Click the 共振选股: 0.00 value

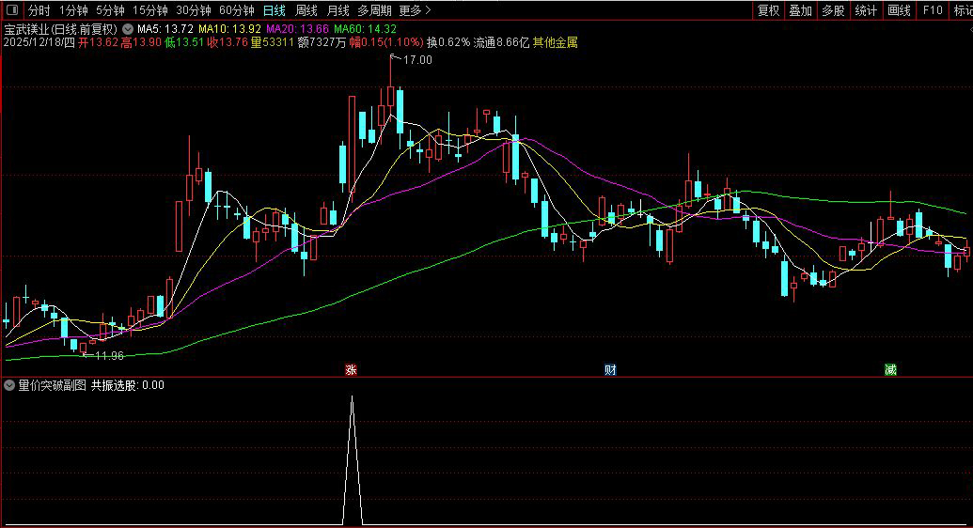128,385
